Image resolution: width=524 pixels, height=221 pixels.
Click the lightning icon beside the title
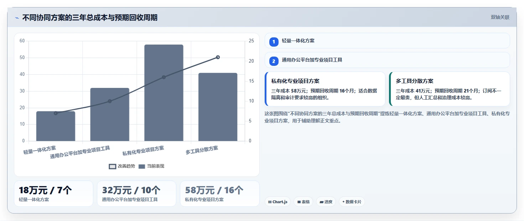(x=17, y=18)
